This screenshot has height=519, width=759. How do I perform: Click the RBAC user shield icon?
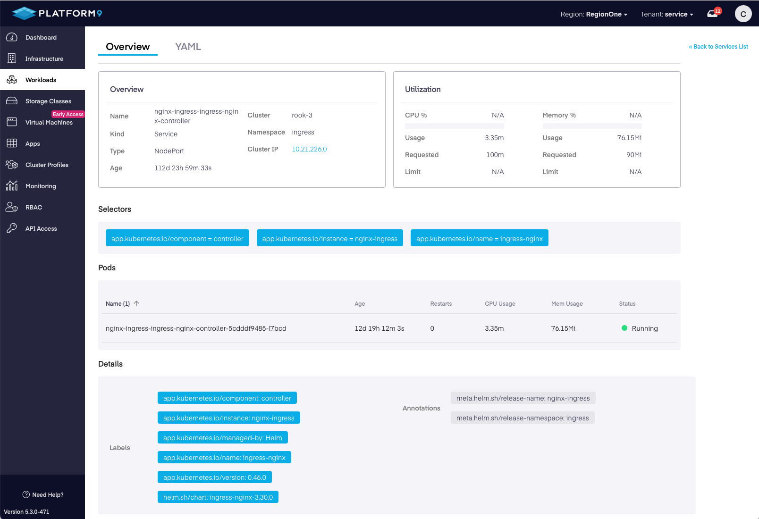tap(12, 207)
